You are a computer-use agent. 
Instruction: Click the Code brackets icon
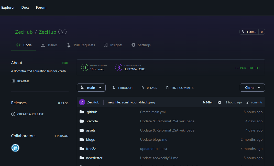click(18, 45)
